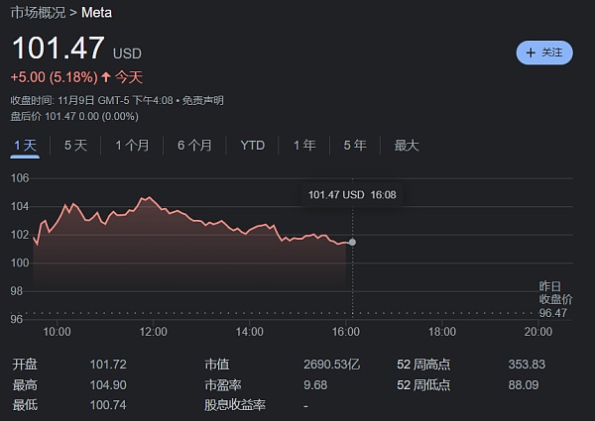
Task: Switch chart to 6 个月 range
Action: [x=194, y=146]
